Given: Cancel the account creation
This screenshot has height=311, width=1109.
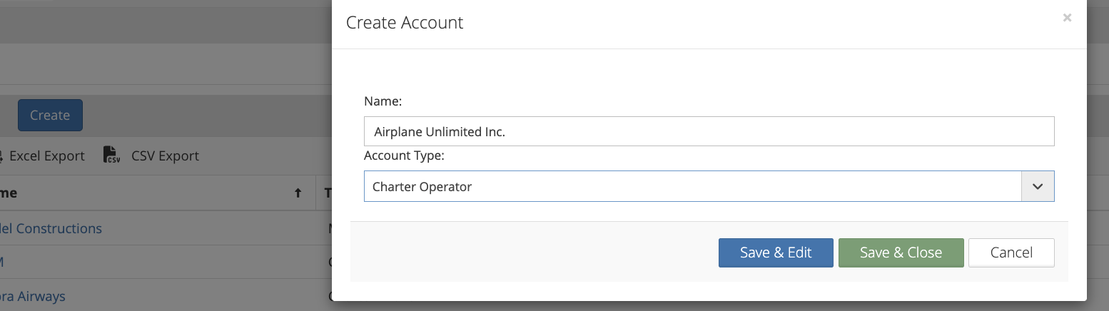Looking at the screenshot, I should coord(1011,253).
